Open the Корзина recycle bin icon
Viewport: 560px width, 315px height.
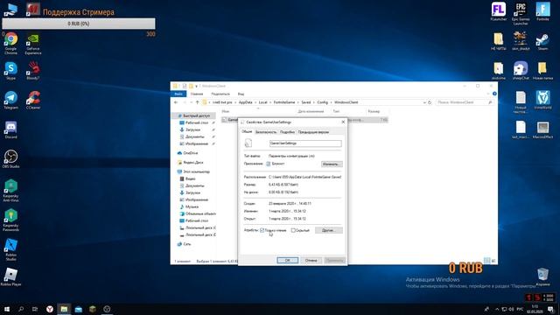coord(542,276)
